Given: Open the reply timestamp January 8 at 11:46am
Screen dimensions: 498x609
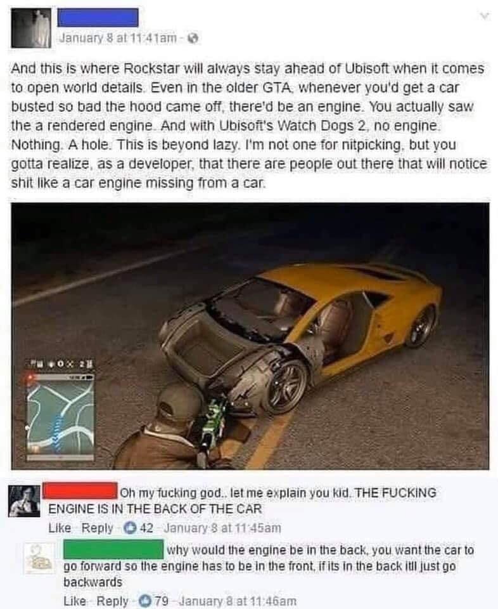Looking at the screenshot, I should point(238,601).
